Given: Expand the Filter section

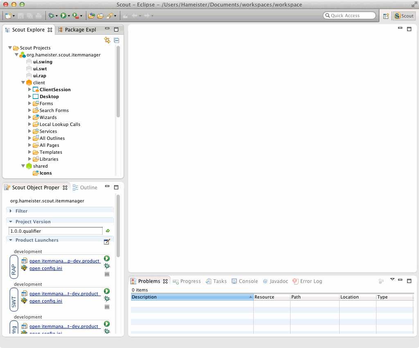Looking at the screenshot, I should tap(11, 211).
